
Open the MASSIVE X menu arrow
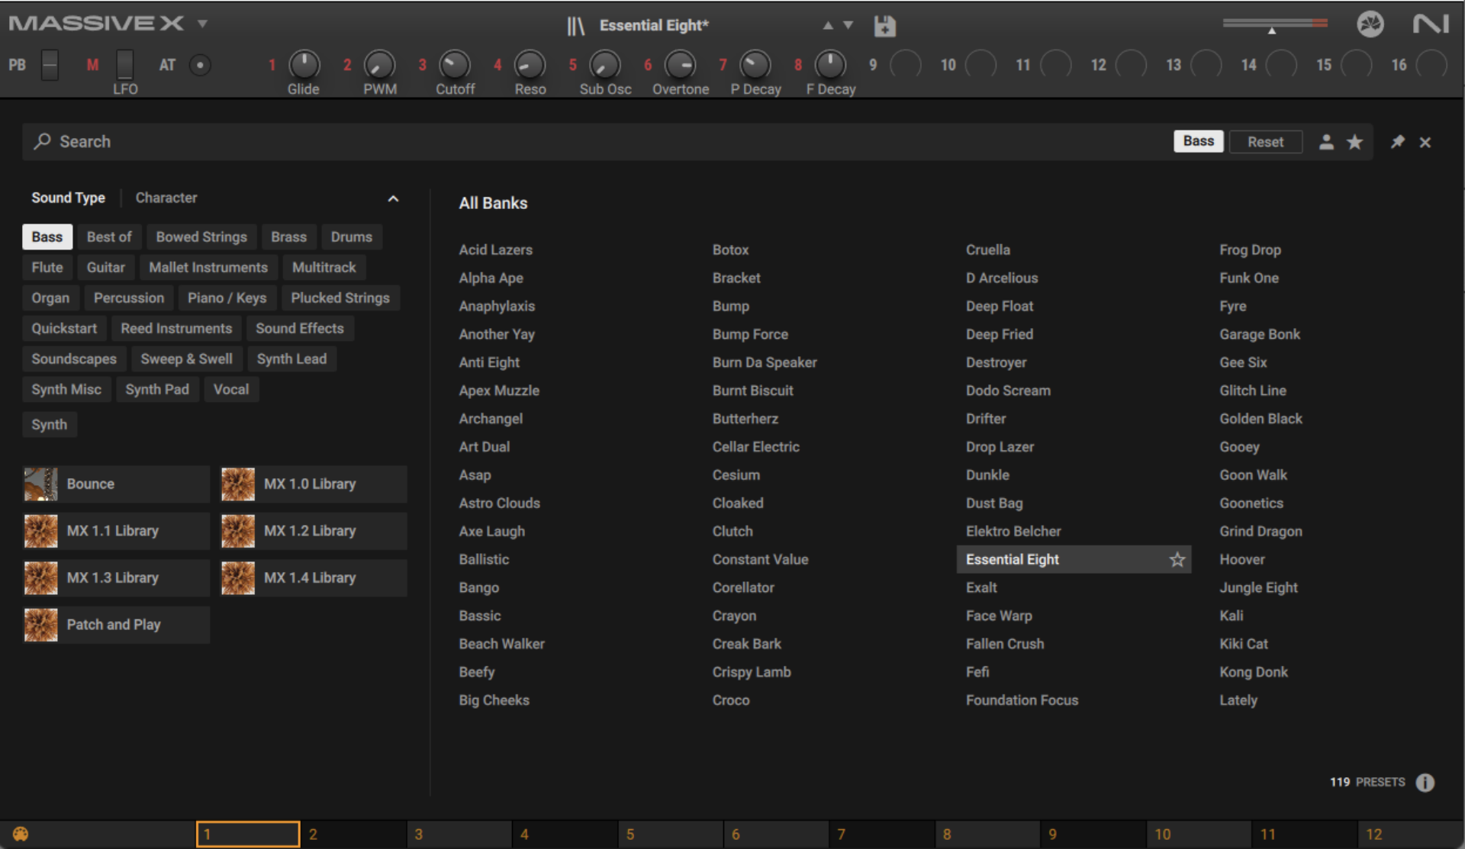[x=202, y=24]
